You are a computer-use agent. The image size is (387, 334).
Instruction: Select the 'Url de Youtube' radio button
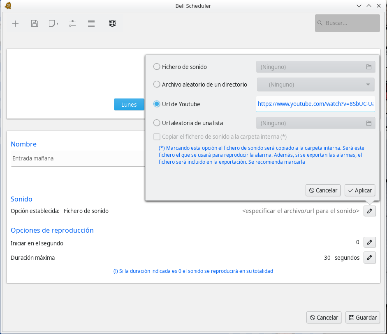(157, 104)
